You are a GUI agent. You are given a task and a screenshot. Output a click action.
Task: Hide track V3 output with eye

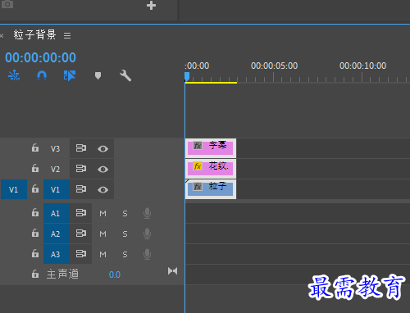coord(102,149)
